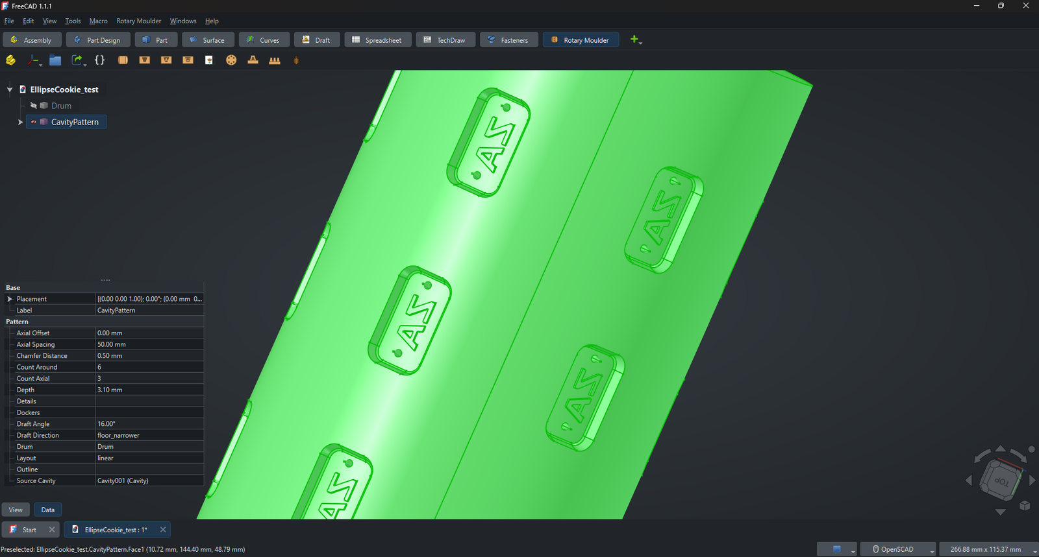Click the green plus add-workbench icon
The image size is (1039, 557).
[x=634, y=40]
